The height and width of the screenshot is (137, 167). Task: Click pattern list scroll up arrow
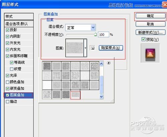point(101,64)
